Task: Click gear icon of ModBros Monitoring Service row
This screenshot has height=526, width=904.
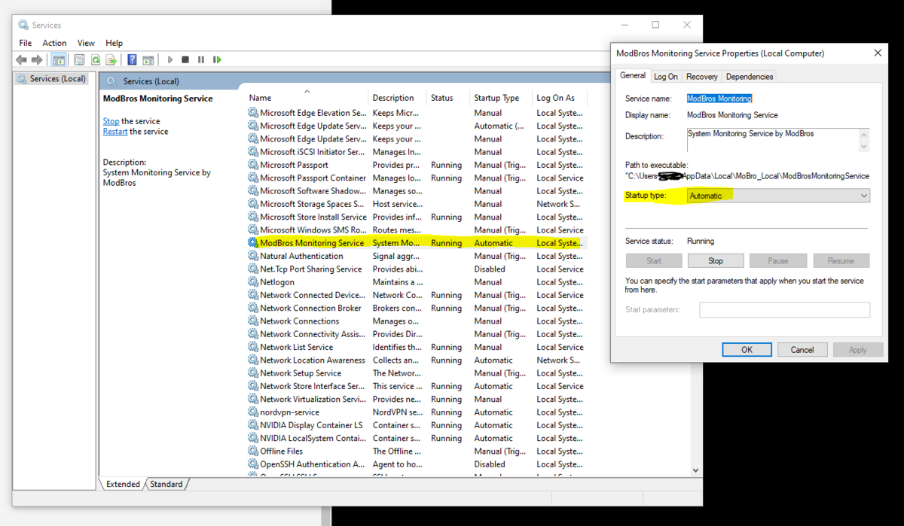Action: tap(253, 243)
